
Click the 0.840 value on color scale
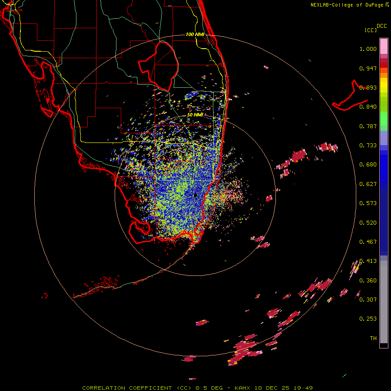pyautogui.click(x=368, y=107)
